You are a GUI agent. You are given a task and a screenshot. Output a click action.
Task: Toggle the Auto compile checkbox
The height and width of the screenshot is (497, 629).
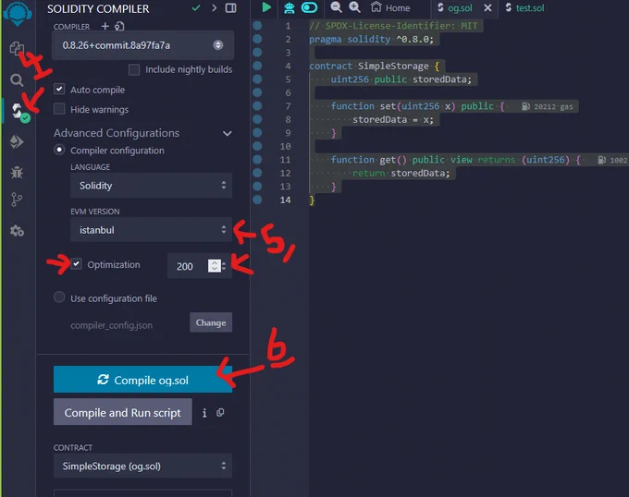pyautogui.click(x=59, y=89)
